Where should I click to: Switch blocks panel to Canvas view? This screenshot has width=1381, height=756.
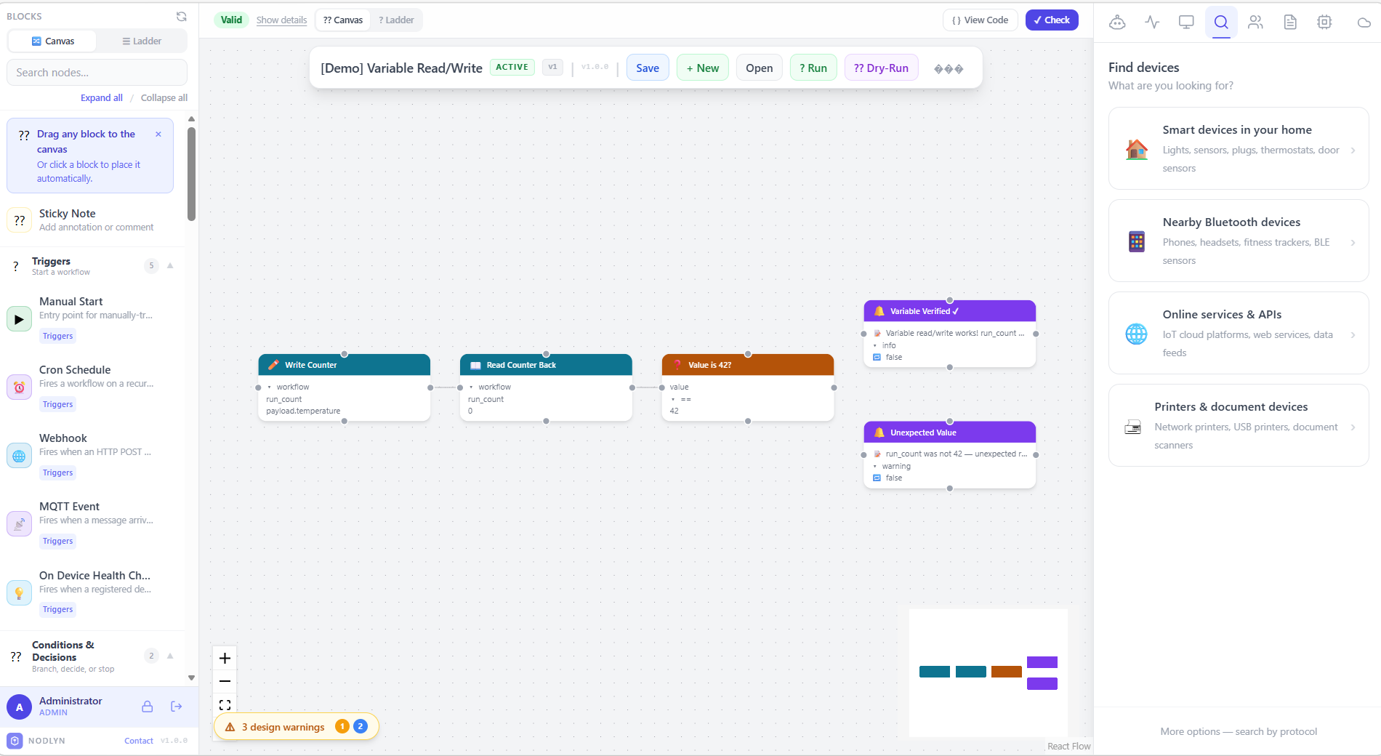[52, 41]
